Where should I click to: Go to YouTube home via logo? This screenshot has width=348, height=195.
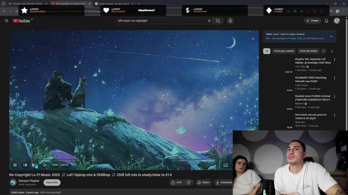(21, 21)
